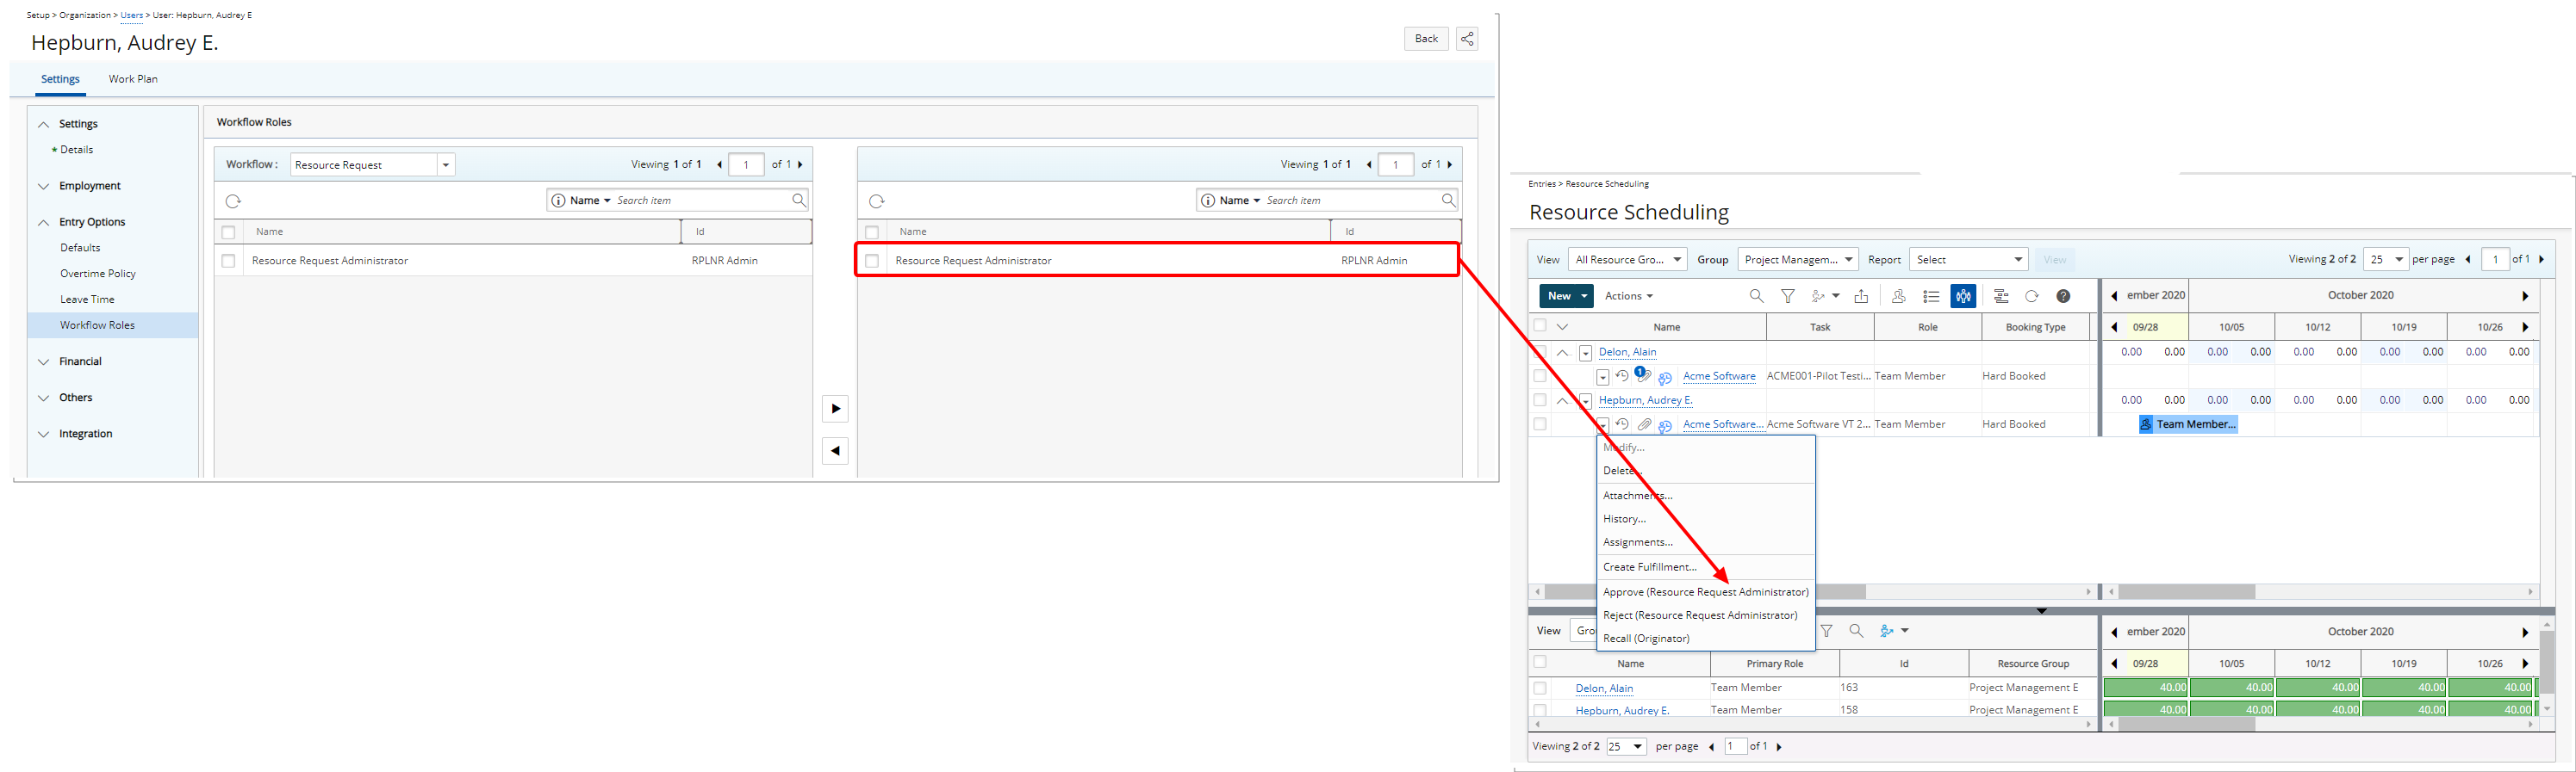Viewport: 2576px width, 772px height.
Task: Click the single user icon in the scheduling toolbar
Action: [x=1898, y=295]
